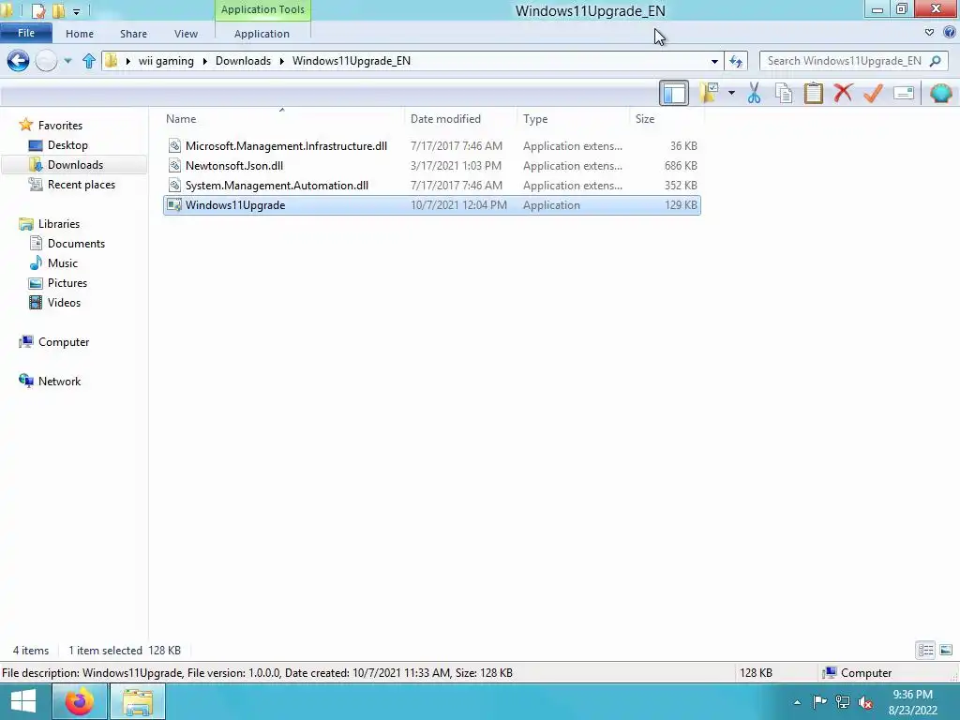Open the Pictures library
Screen dimensions: 960x720
[x=67, y=283]
